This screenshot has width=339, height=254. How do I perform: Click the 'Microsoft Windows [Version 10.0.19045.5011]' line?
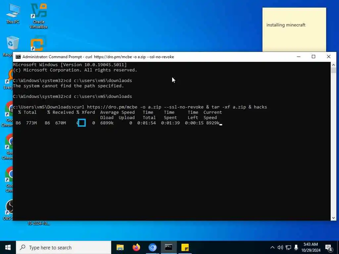[70, 64]
